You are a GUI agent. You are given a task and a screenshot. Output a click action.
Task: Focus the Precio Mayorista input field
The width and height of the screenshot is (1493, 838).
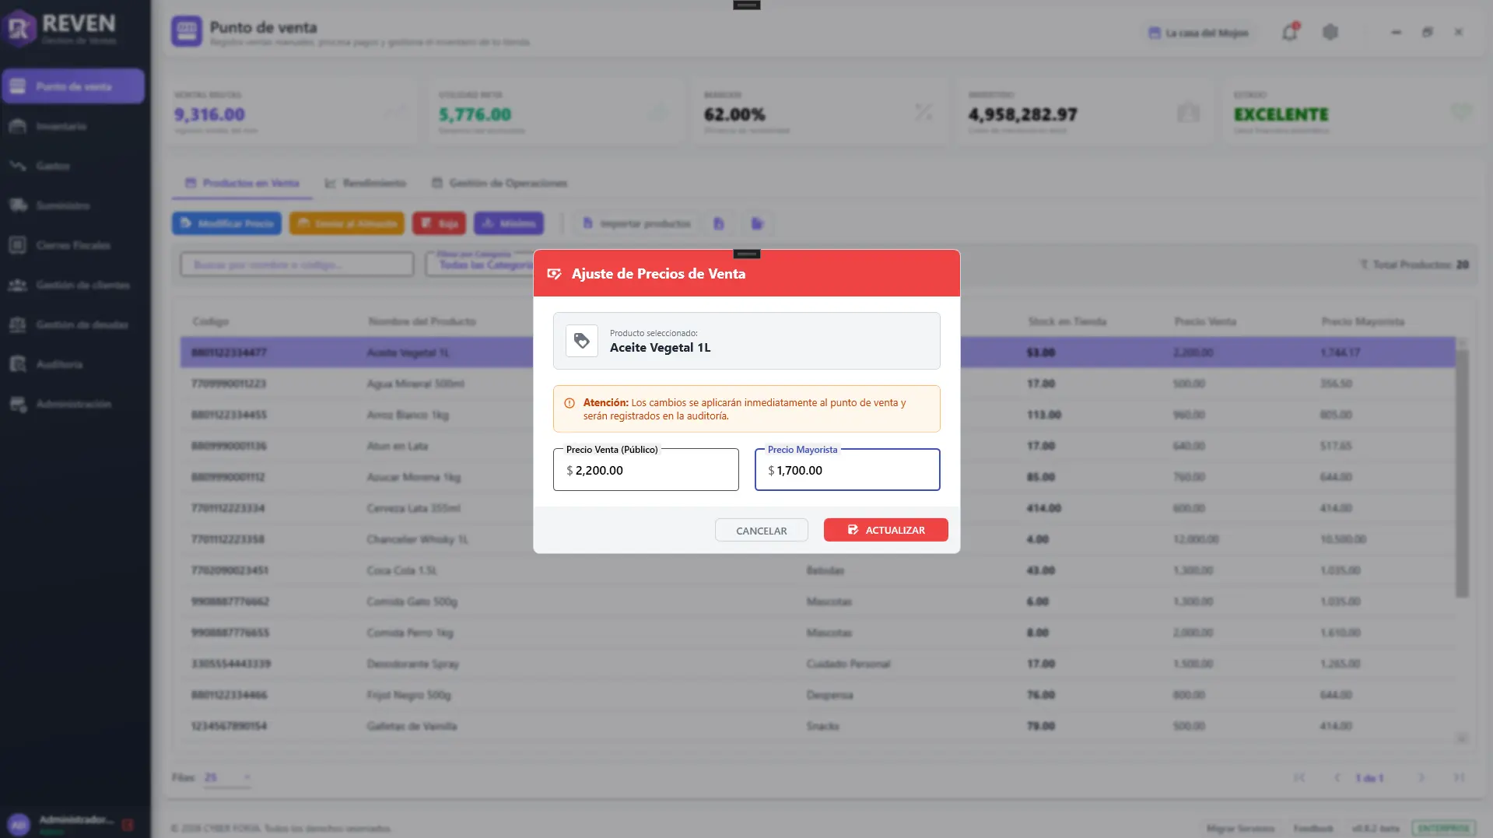pyautogui.click(x=847, y=470)
